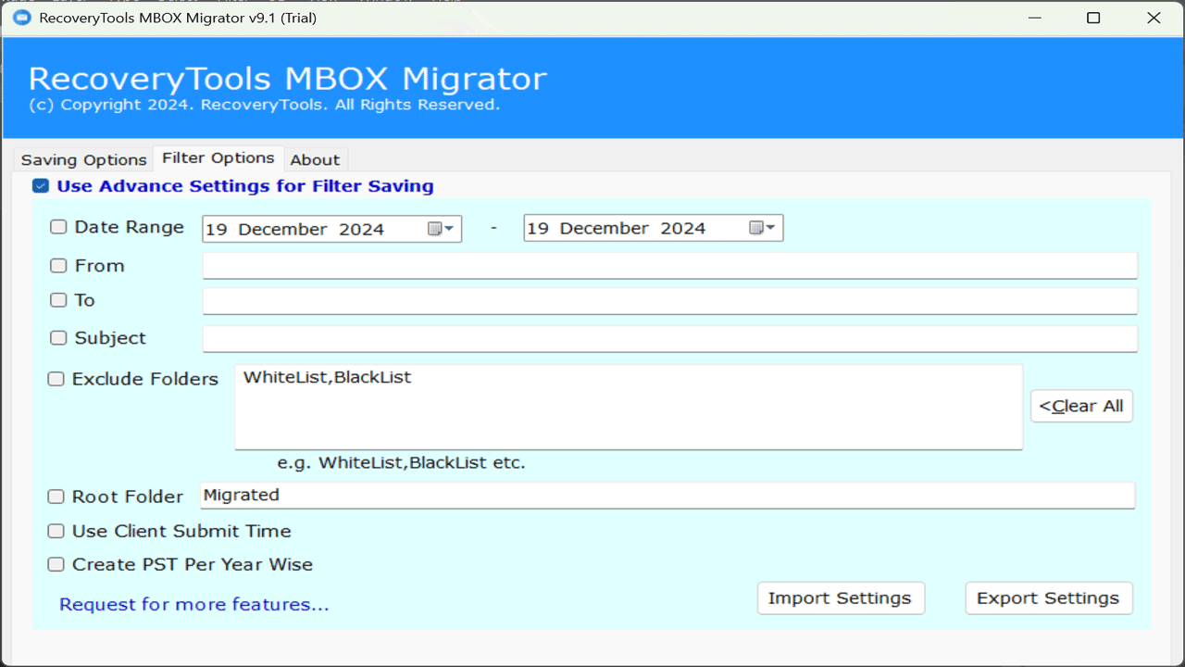Screen dimensions: 1185x667
Task: Enable the Subject filter checkbox
Action: pos(58,338)
